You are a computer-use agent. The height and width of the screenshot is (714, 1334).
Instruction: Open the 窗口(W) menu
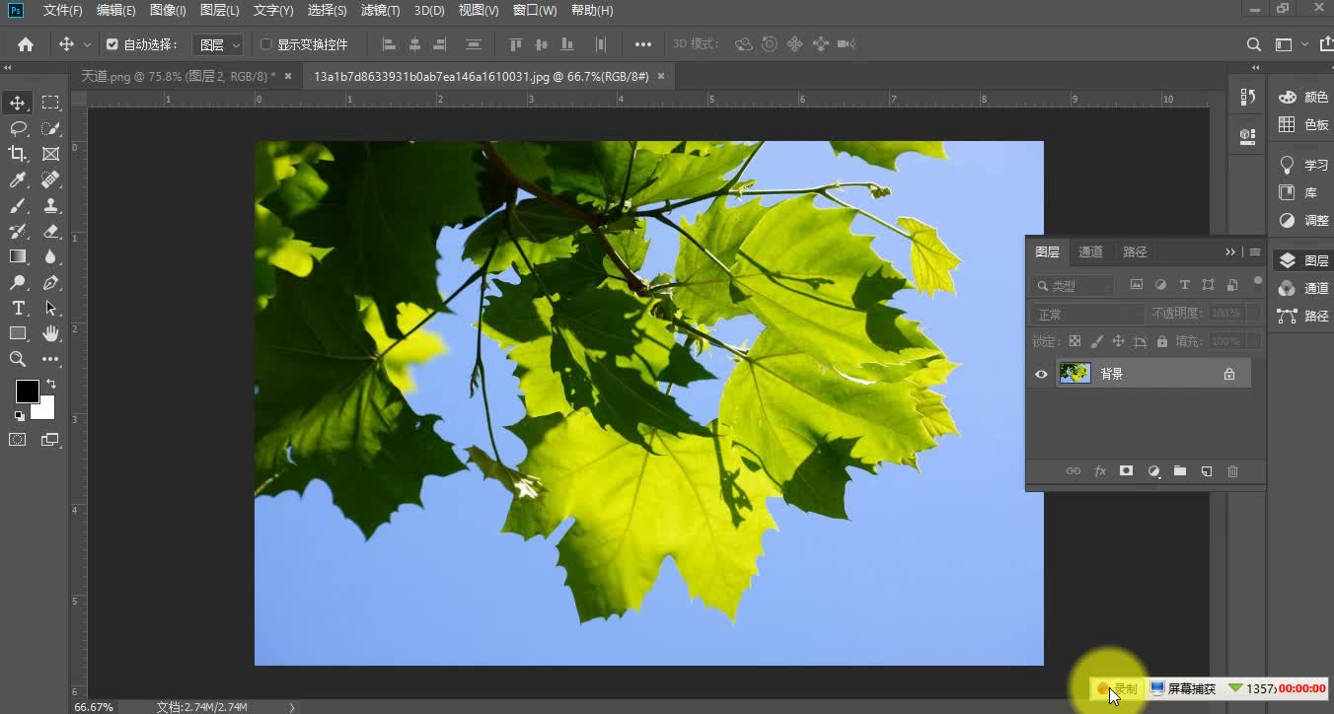535,10
